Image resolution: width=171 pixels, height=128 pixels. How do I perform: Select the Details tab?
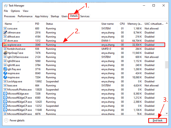pos(74,16)
